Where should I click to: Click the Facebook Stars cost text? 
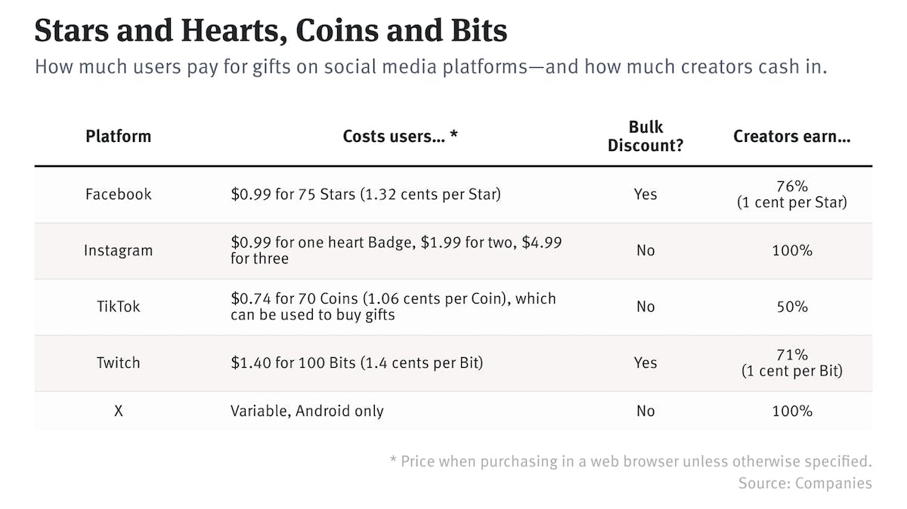(366, 194)
